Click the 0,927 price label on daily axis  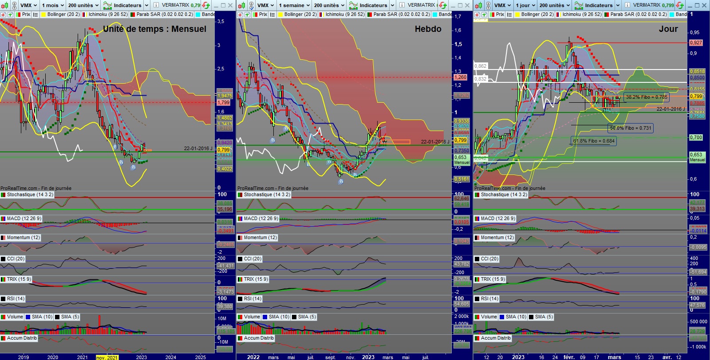pyautogui.click(x=696, y=43)
